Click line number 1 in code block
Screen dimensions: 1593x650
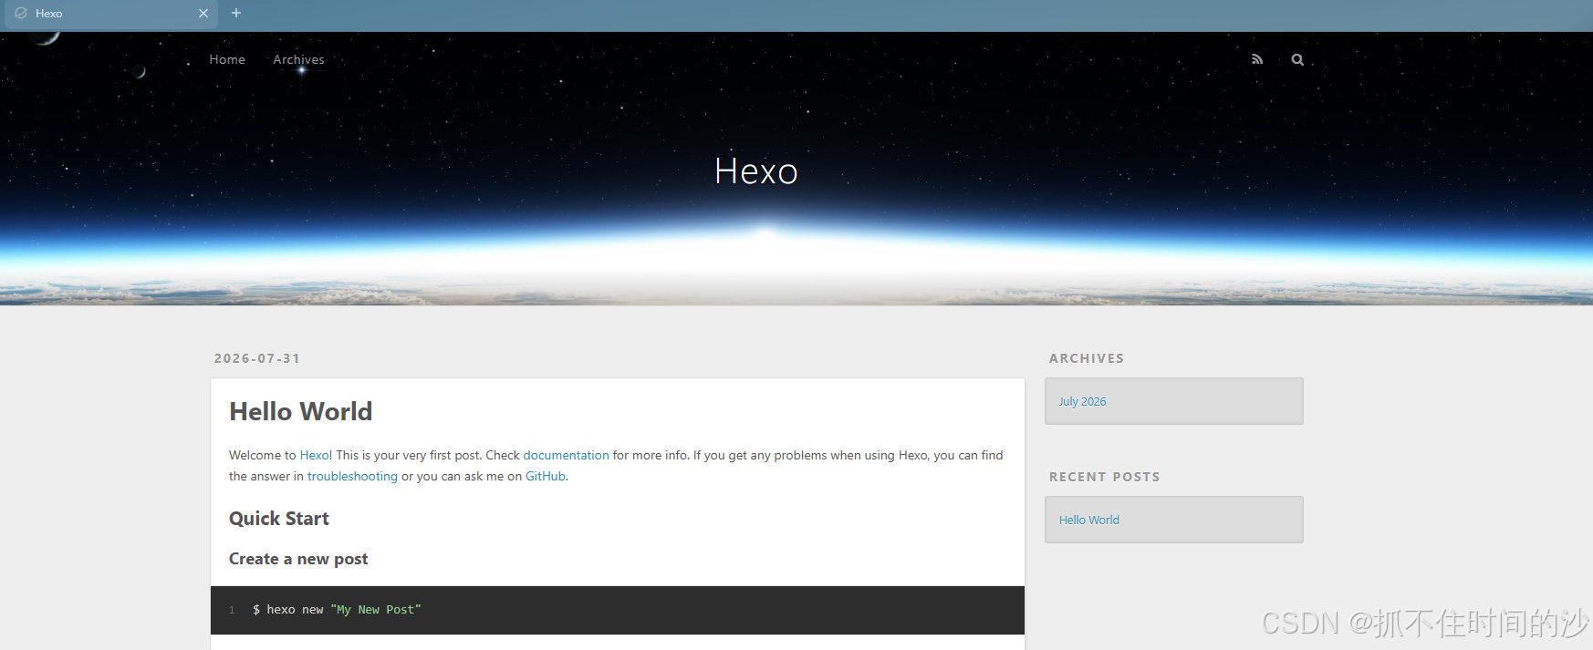(232, 610)
